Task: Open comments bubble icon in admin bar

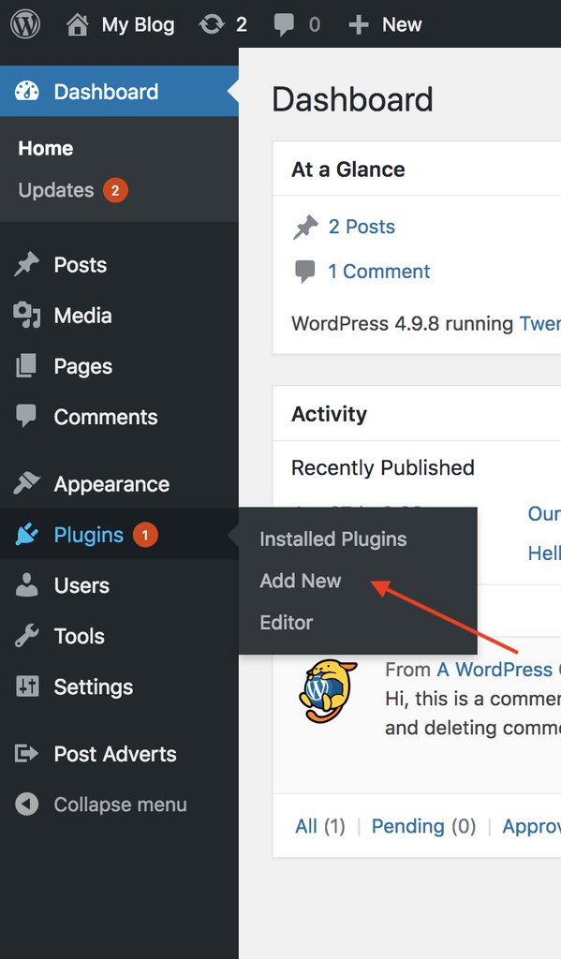Action: click(x=283, y=25)
